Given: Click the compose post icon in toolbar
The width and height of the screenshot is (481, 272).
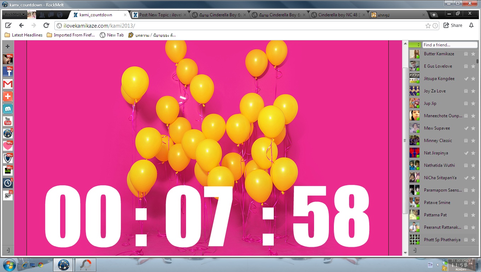Looking at the screenshot, I should click(8, 25).
